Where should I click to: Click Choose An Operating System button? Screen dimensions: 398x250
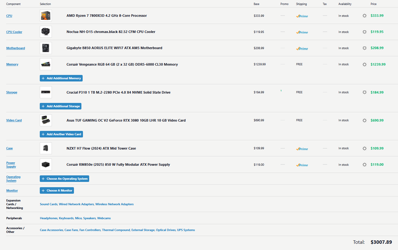[x=64, y=179]
